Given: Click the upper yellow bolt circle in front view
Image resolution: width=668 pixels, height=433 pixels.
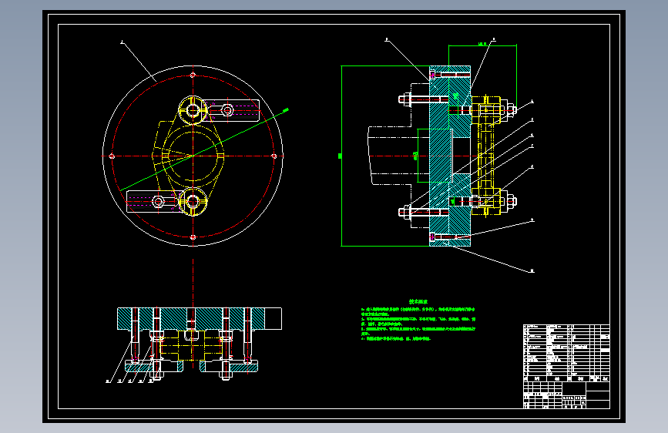Looking at the screenshot, I should pos(193,110).
